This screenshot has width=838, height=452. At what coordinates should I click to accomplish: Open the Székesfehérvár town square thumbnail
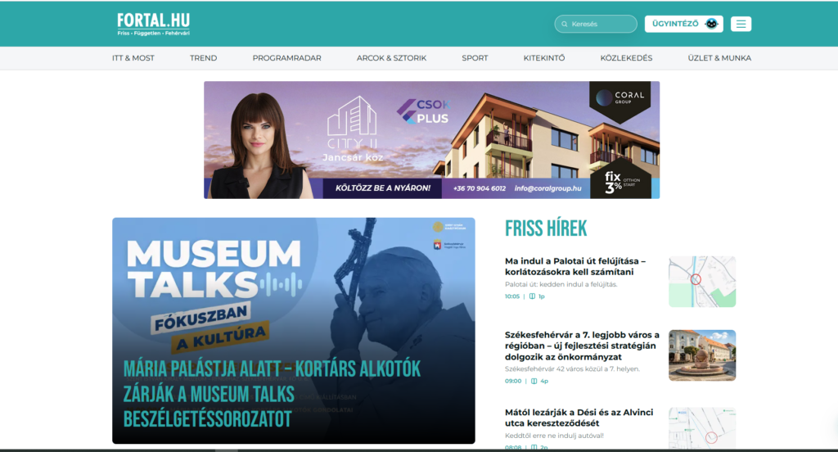pos(702,355)
